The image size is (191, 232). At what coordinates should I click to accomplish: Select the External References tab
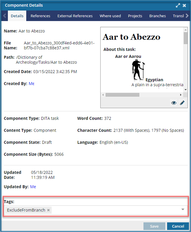pos(75,16)
